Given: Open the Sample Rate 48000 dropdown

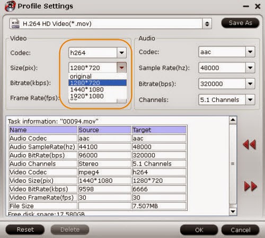Looking at the screenshot, I should [x=250, y=67].
